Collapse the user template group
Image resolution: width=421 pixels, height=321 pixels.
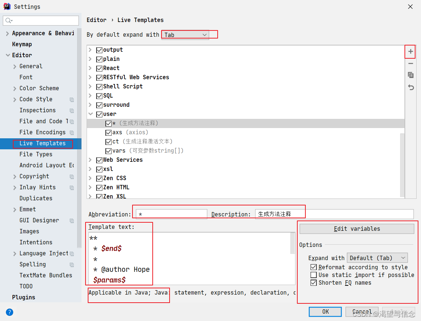tap(91, 114)
